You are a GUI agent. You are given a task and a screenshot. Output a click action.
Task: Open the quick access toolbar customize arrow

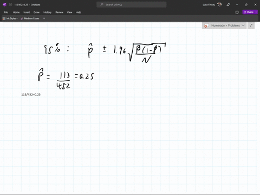pos(44,18)
